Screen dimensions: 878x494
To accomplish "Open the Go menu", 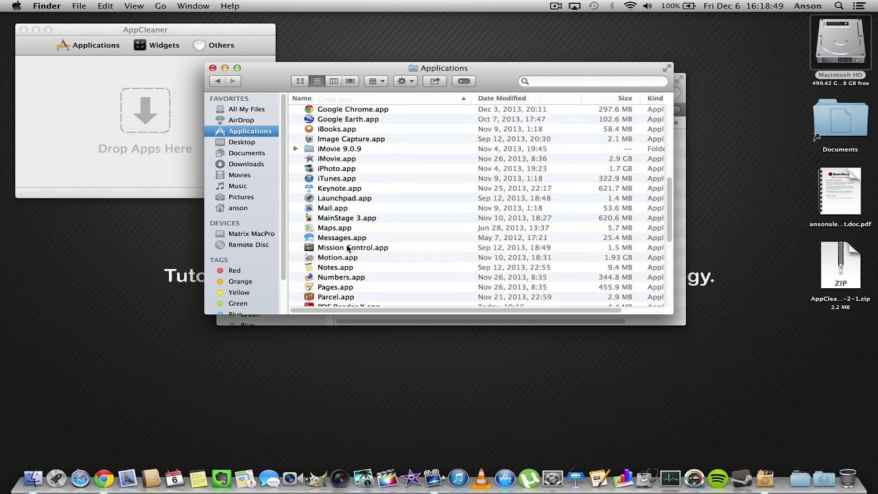I will point(161,6).
